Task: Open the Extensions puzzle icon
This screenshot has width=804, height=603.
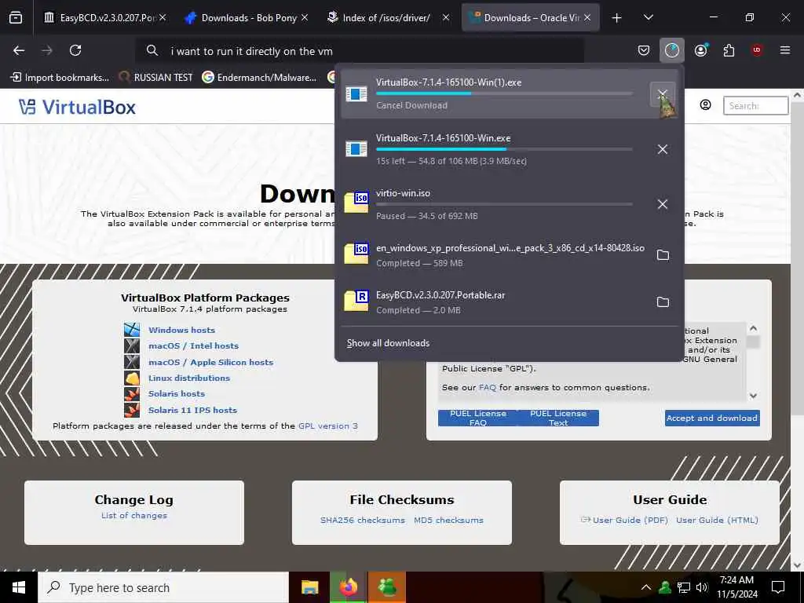Action: pyautogui.click(x=729, y=50)
